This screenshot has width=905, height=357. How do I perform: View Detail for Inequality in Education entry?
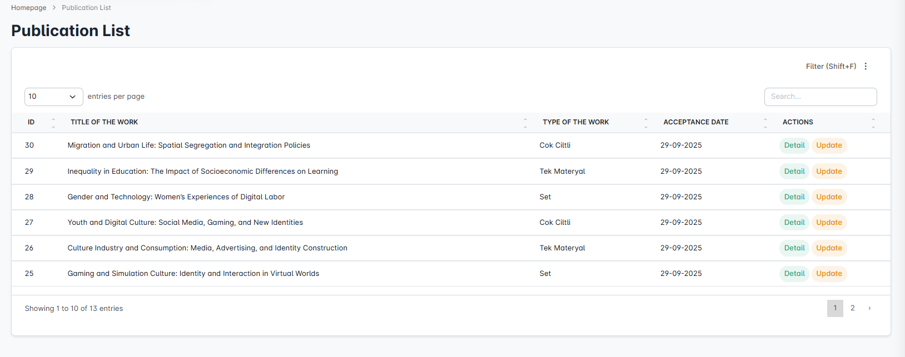pyautogui.click(x=794, y=172)
